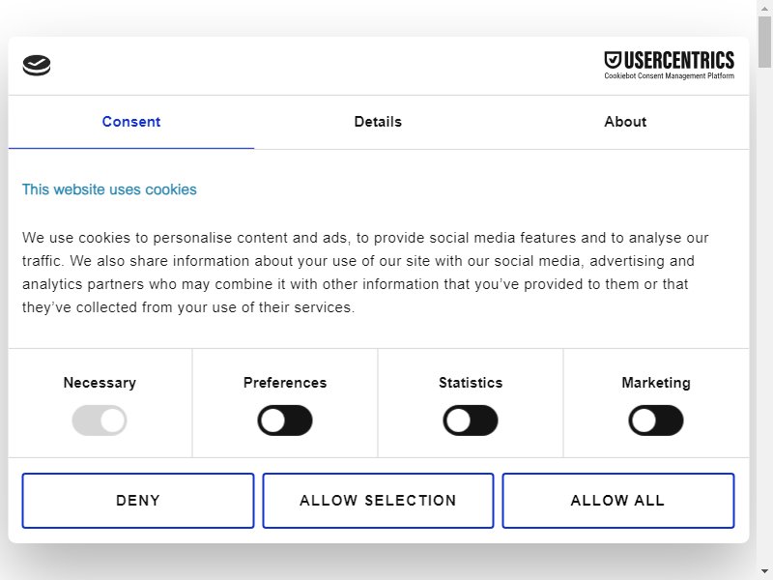Enable the Marketing cookies toggle
Image resolution: width=773 pixels, height=580 pixels.
pyautogui.click(x=656, y=420)
